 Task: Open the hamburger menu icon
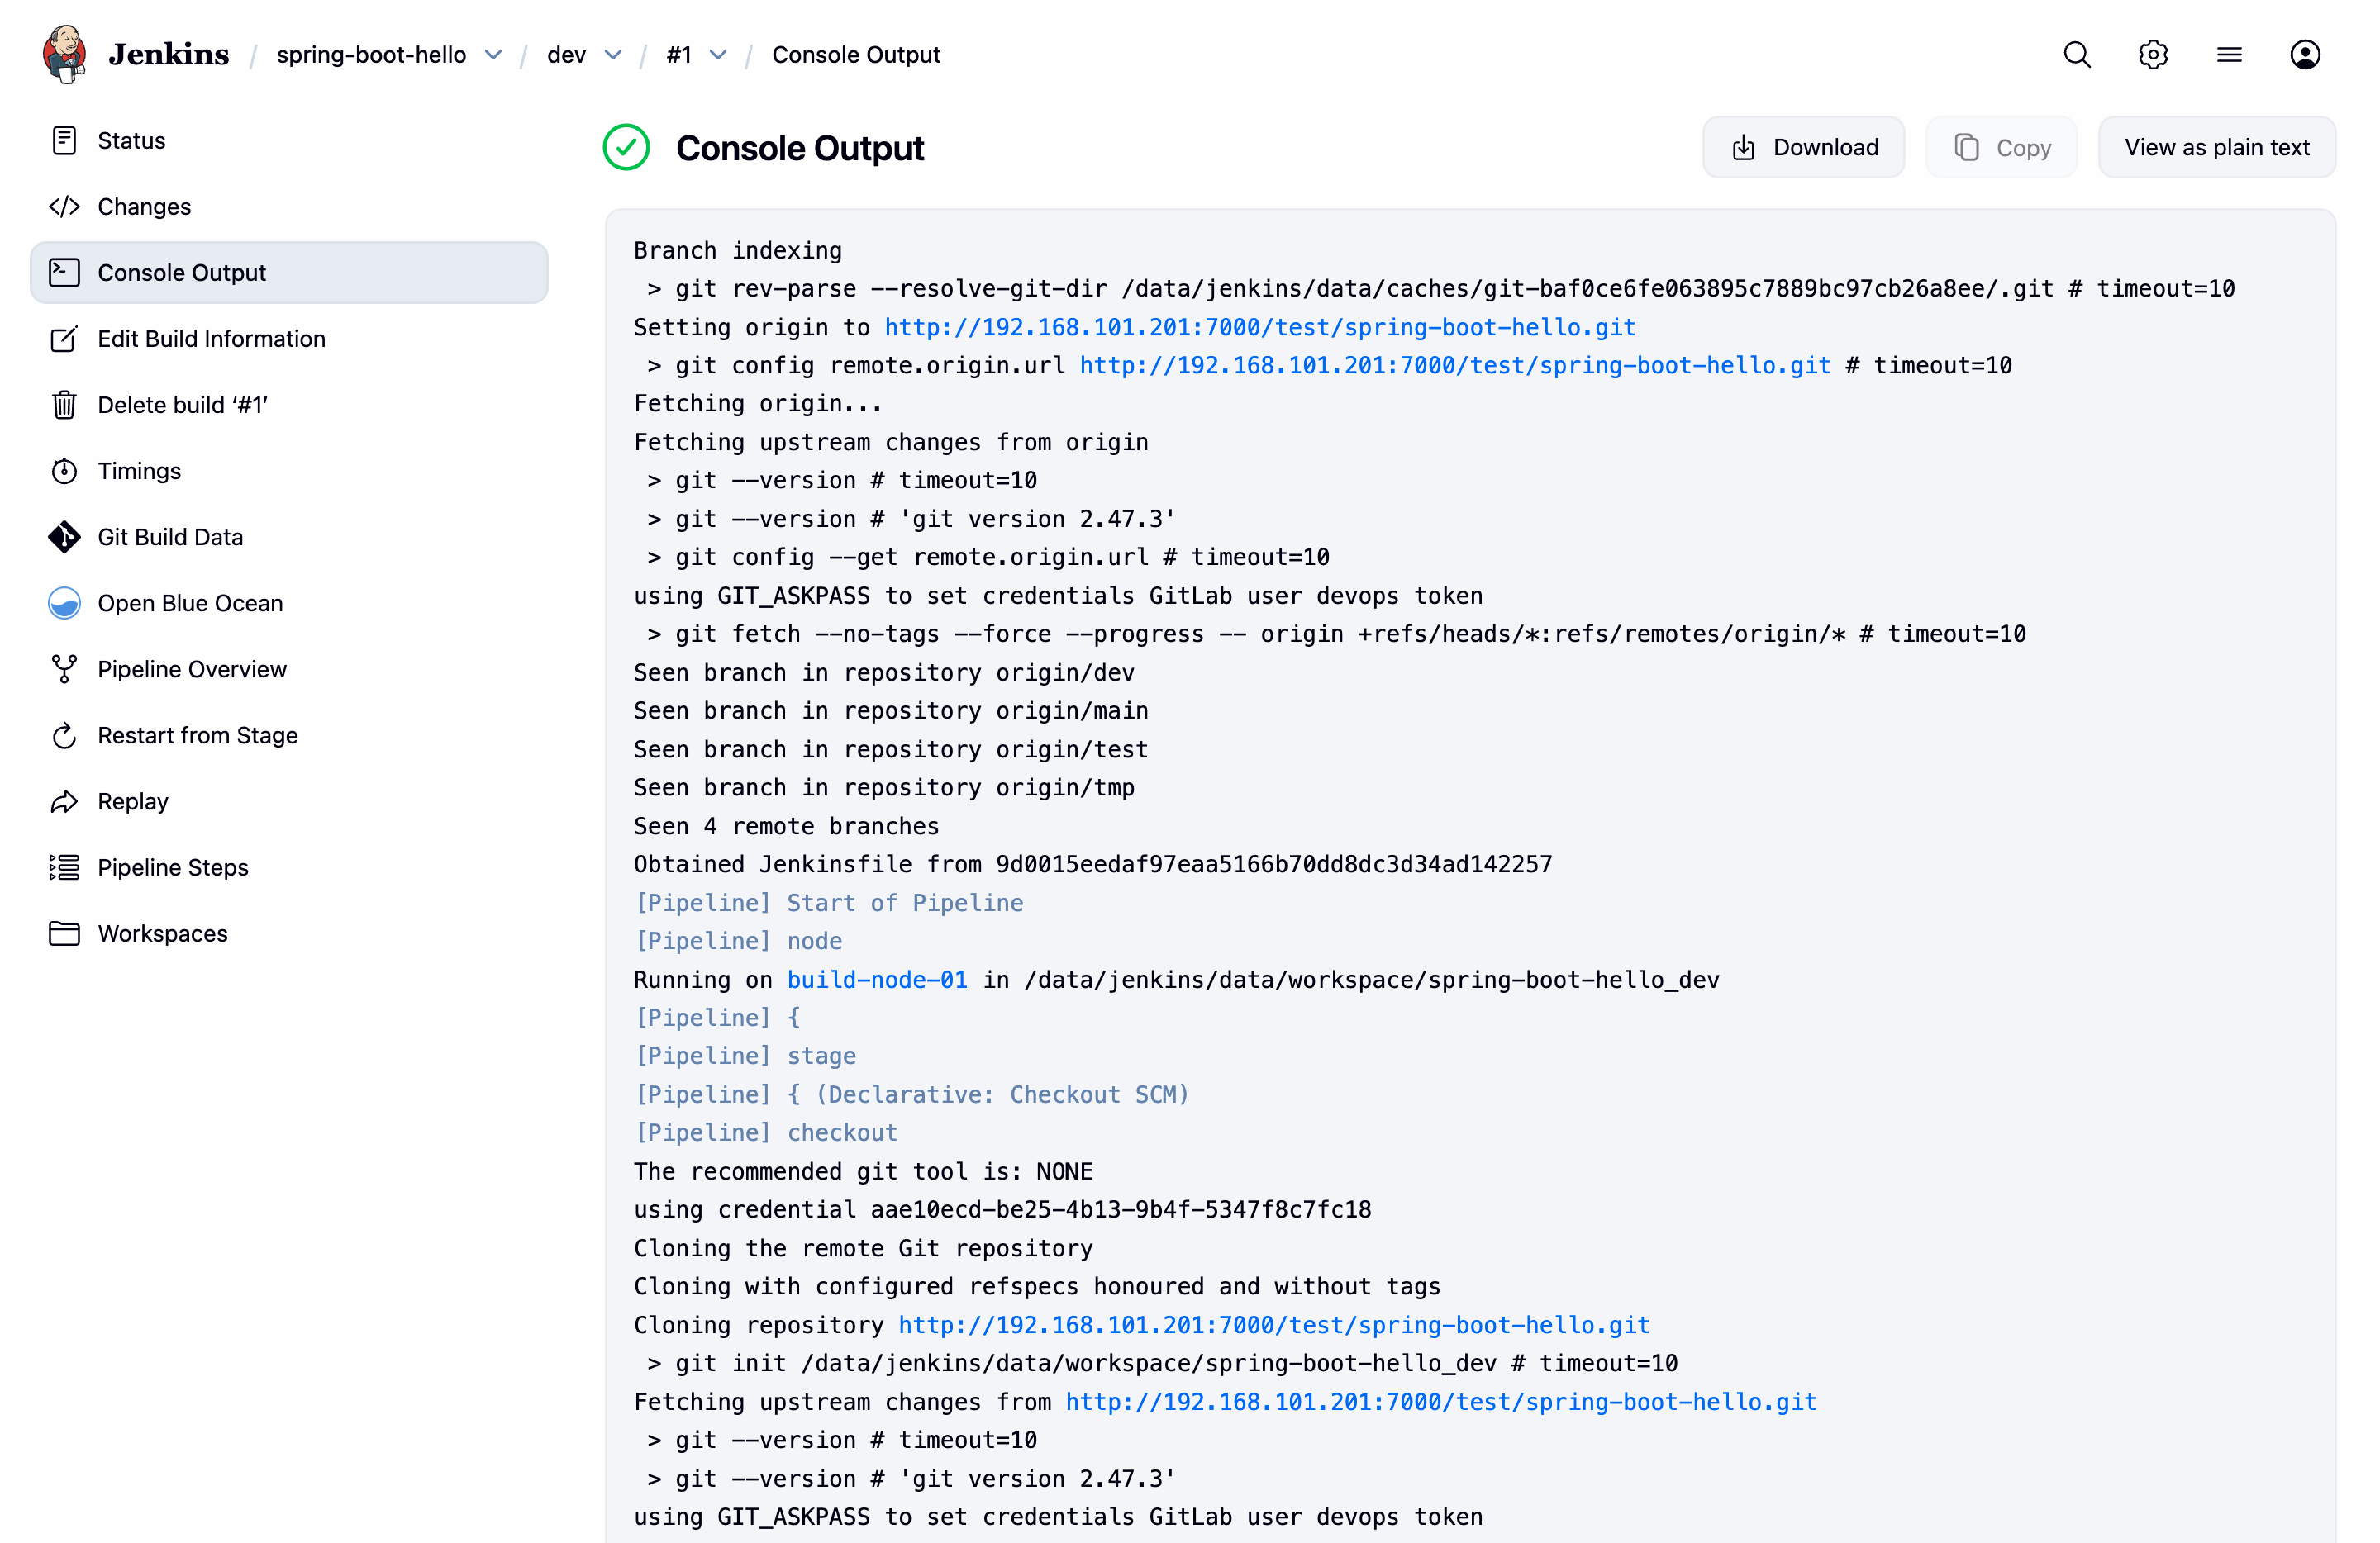click(2229, 54)
